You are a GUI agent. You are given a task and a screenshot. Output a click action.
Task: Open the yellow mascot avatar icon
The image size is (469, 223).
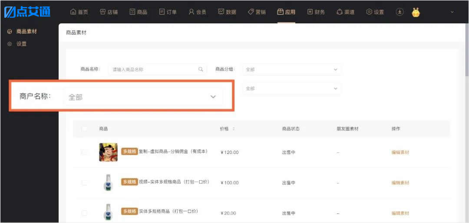[416, 12]
